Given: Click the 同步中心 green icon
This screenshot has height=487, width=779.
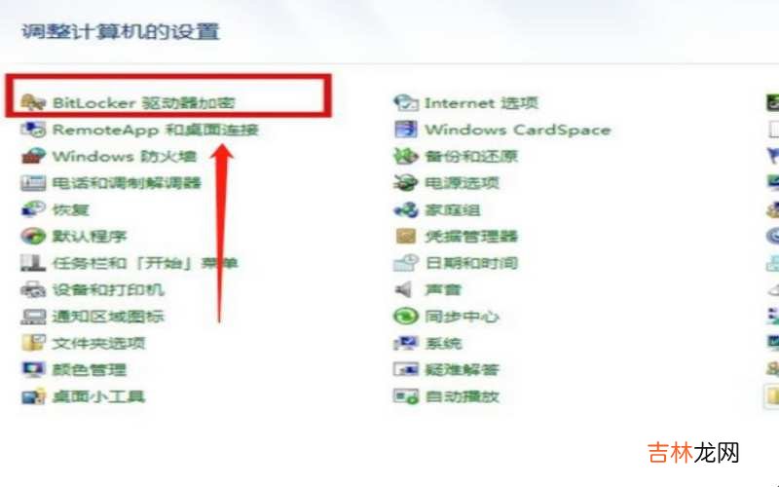Looking at the screenshot, I should click(x=406, y=316).
